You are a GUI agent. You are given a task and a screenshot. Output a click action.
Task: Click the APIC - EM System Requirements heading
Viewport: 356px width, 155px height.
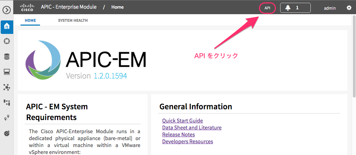click(x=57, y=112)
